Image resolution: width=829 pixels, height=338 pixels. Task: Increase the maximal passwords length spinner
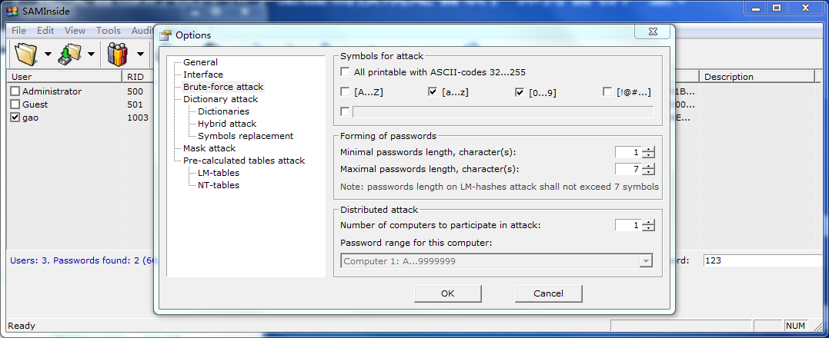(x=649, y=166)
